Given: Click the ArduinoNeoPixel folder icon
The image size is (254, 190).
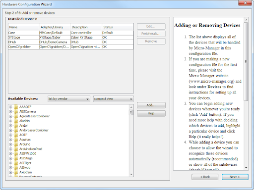Looking at the screenshot, I should click(16, 149).
